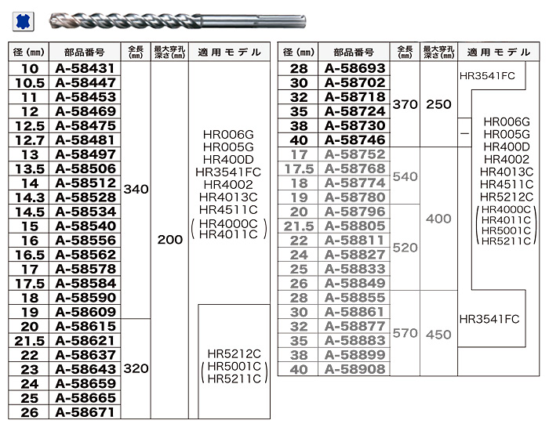
Task: Click the blue SDS-max shank icon
Action: click(24, 21)
